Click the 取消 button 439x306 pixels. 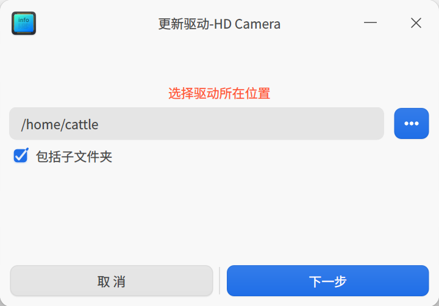pos(112,281)
